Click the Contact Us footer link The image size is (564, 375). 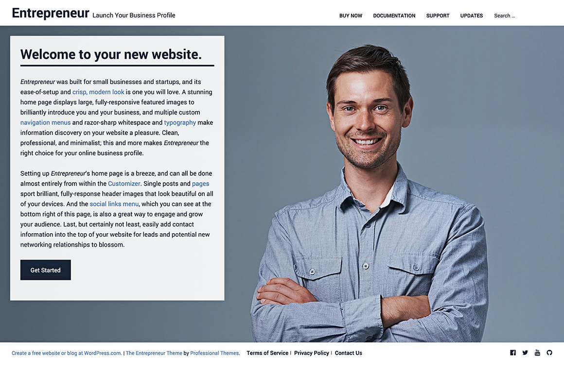click(x=348, y=353)
